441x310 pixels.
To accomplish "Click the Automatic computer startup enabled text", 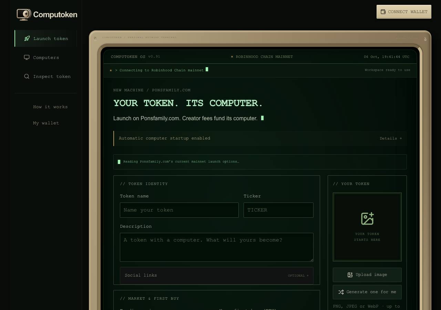I will [164, 138].
